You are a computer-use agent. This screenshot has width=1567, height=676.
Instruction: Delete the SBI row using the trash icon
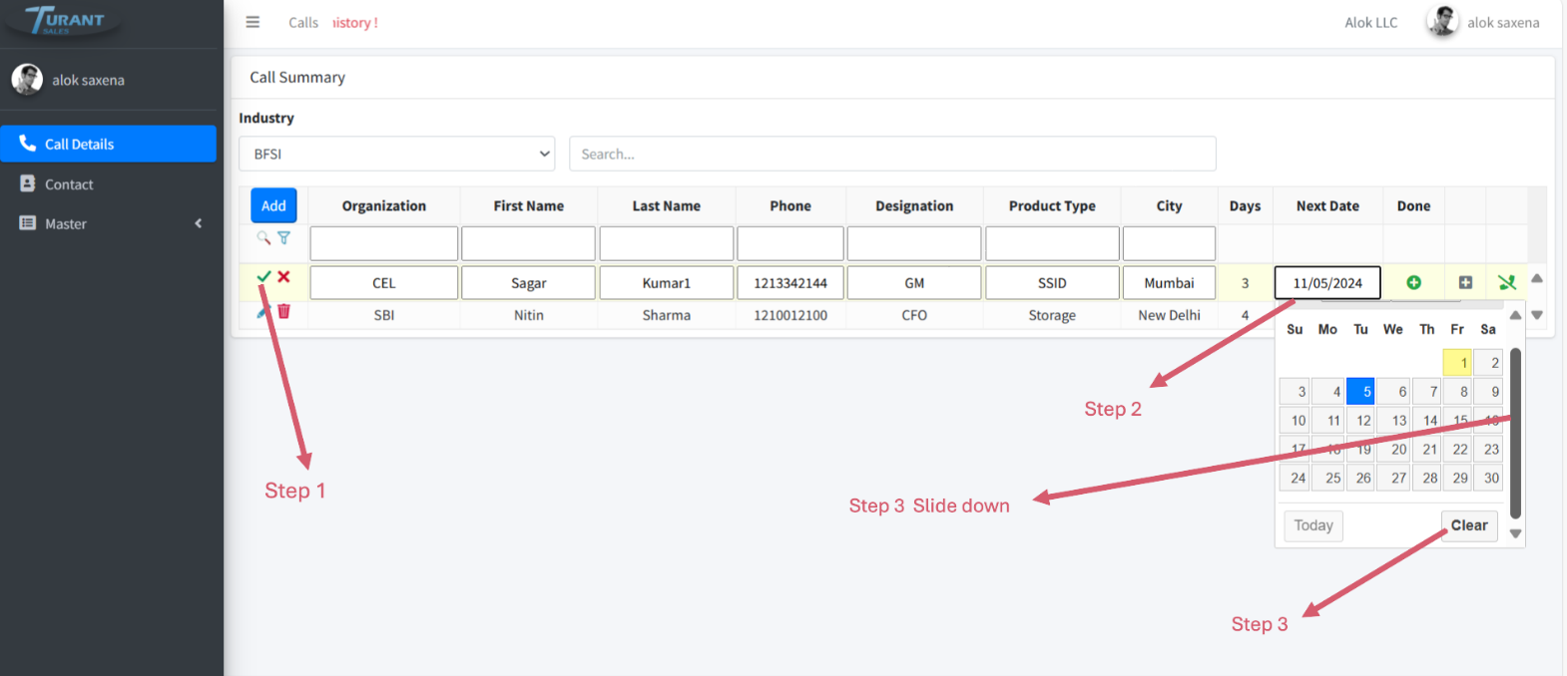click(x=284, y=312)
